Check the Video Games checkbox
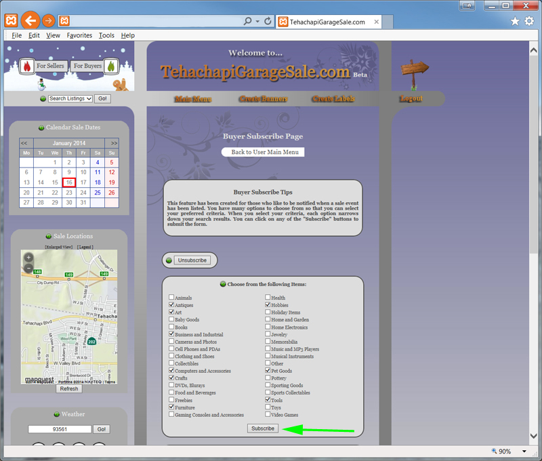This screenshot has width=542, height=461. [x=268, y=414]
